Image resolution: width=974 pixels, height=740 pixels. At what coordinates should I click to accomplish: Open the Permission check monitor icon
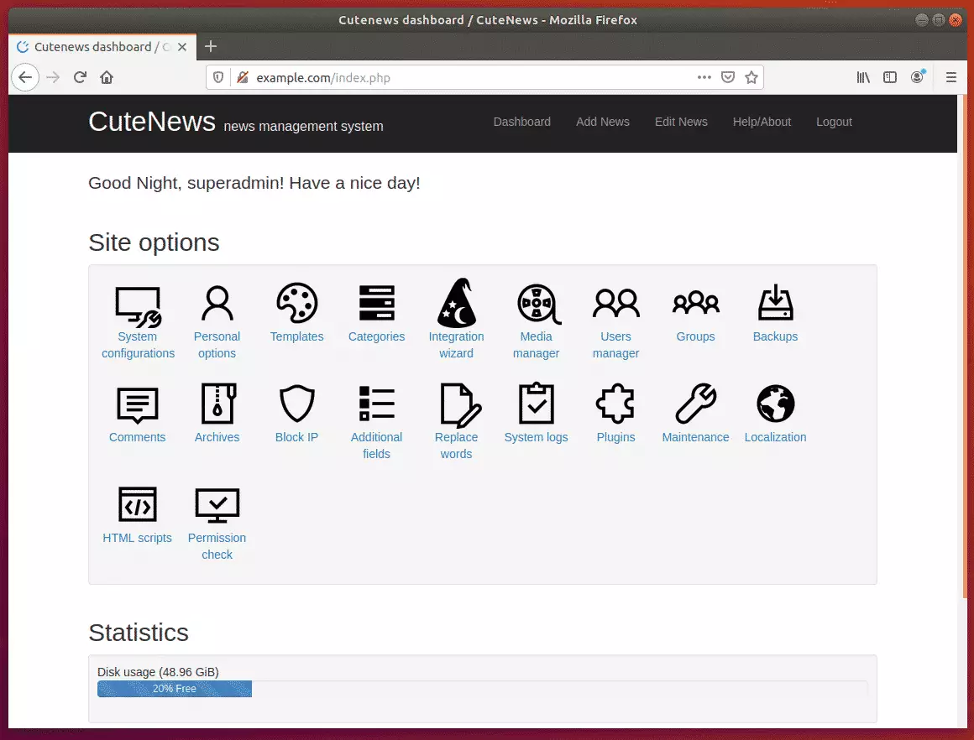point(217,505)
